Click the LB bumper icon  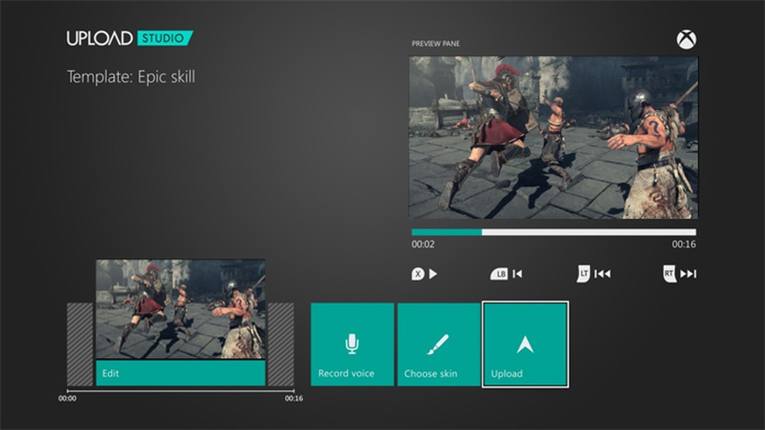pyautogui.click(x=498, y=274)
